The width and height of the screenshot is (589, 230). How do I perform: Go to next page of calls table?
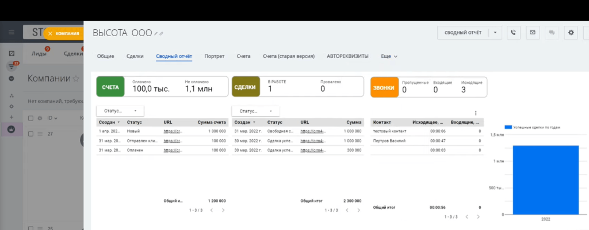[478, 217]
